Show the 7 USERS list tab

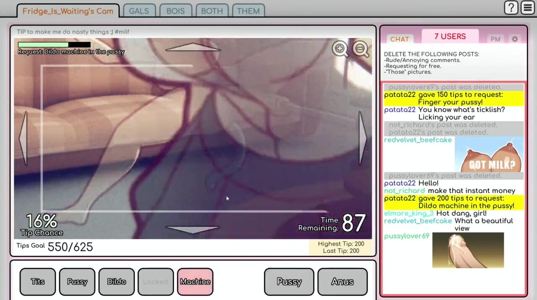(450, 36)
